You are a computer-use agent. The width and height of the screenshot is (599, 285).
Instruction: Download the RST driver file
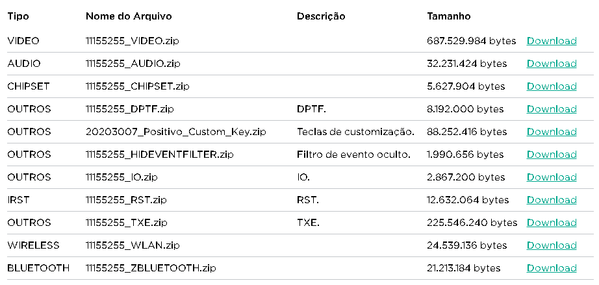pos(552,200)
